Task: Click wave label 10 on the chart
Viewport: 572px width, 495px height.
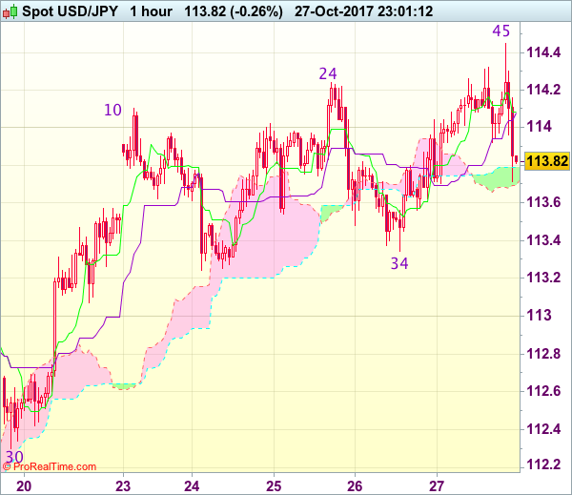Action: (x=112, y=110)
